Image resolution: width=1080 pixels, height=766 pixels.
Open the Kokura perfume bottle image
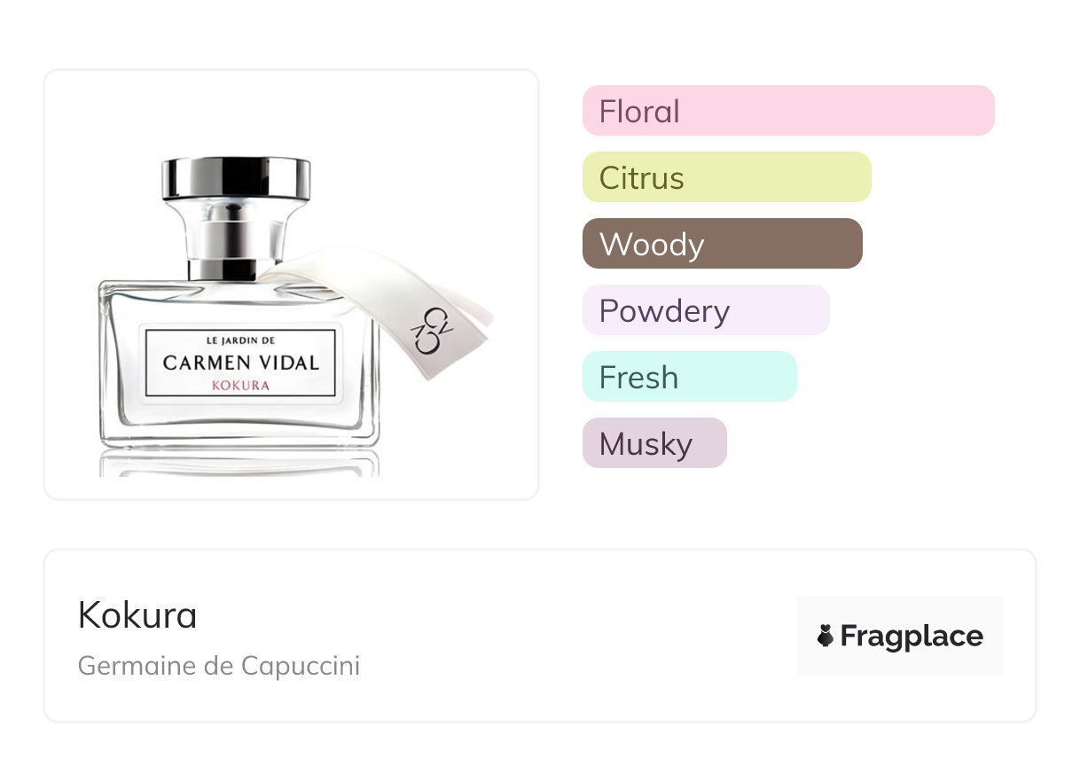pyautogui.click(x=292, y=285)
